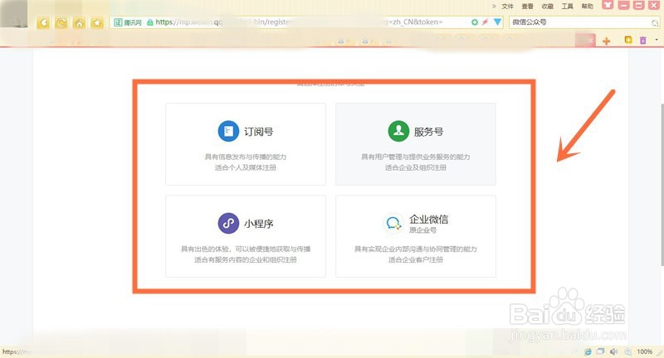This screenshot has width=664, height=358.
Task: Click the IE compatibility mode status icon
Action: coord(588,351)
